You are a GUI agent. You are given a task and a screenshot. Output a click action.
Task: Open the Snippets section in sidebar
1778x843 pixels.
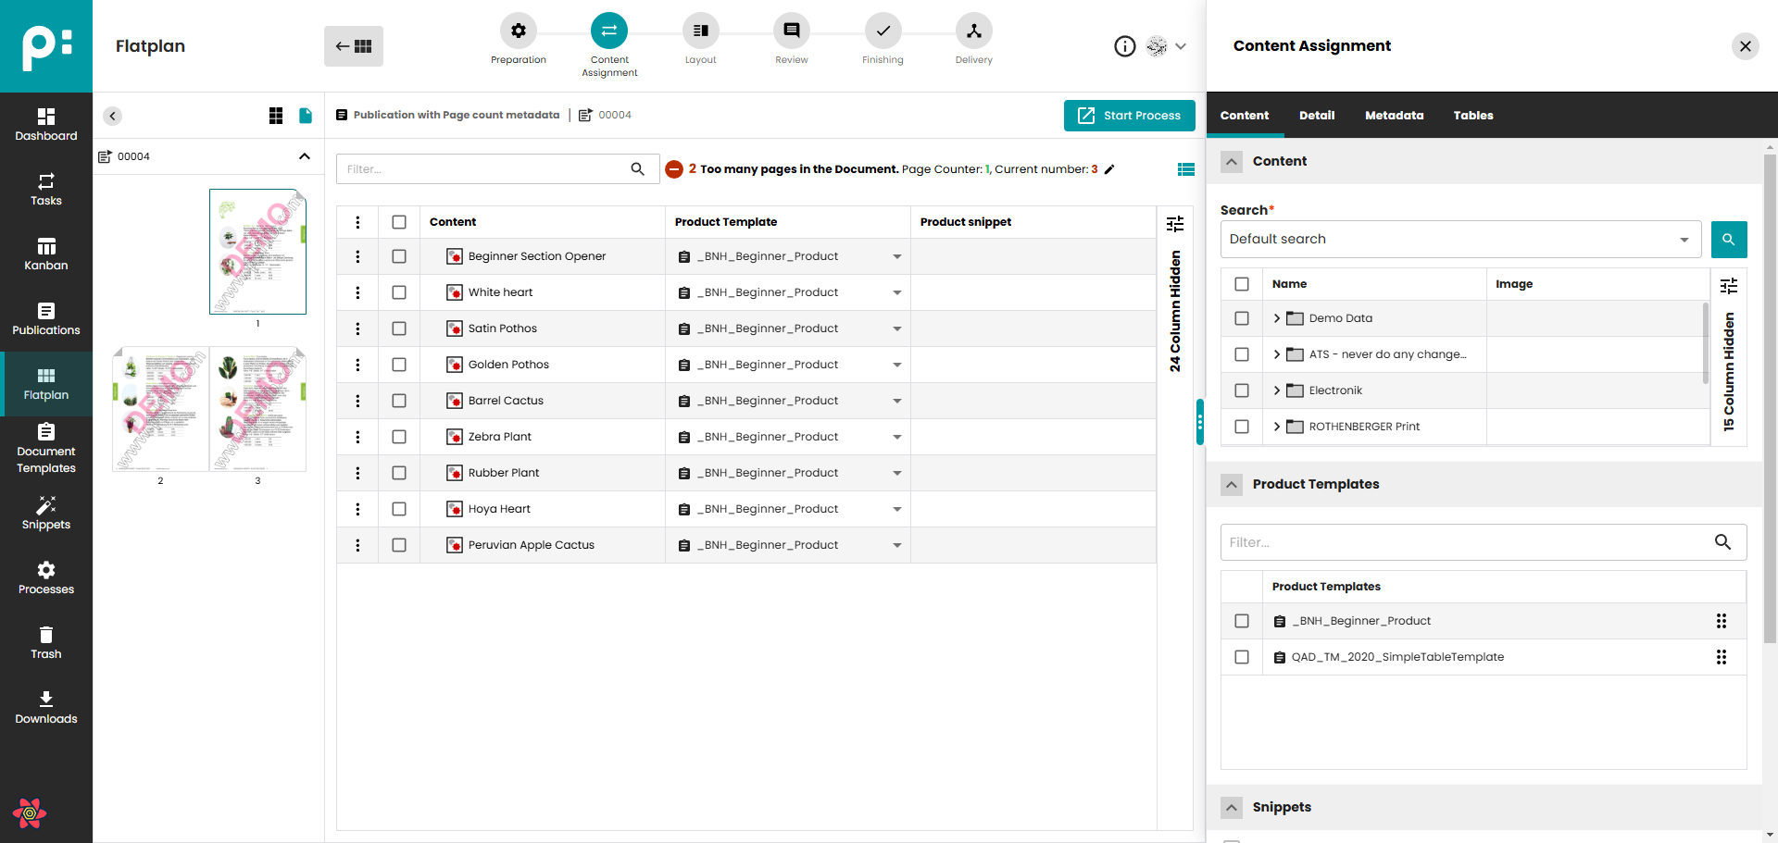coord(46,514)
